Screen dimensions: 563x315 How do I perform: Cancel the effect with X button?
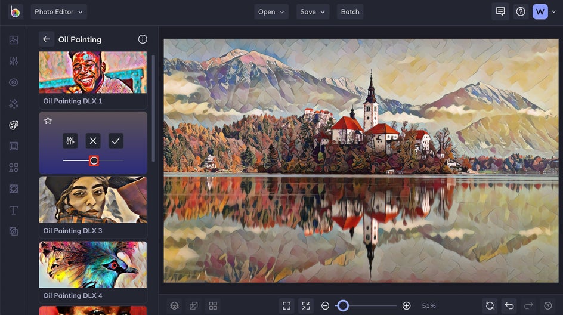[x=93, y=141]
